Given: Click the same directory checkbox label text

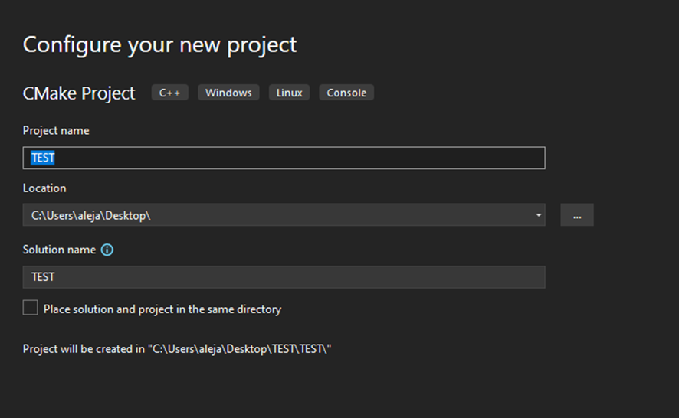Looking at the screenshot, I should coord(162,309).
